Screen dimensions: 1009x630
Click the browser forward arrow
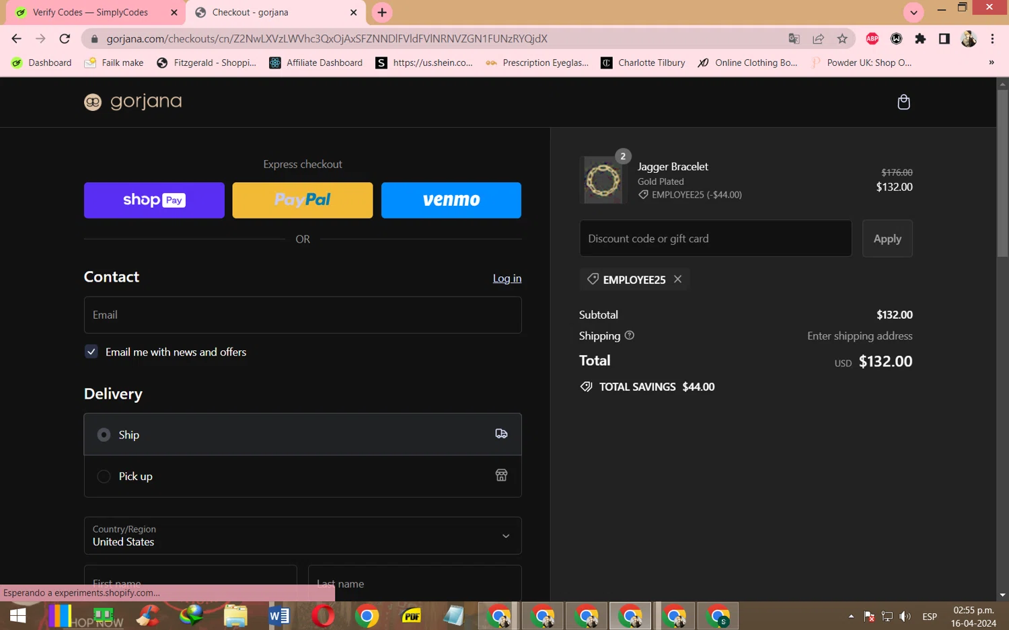40,38
